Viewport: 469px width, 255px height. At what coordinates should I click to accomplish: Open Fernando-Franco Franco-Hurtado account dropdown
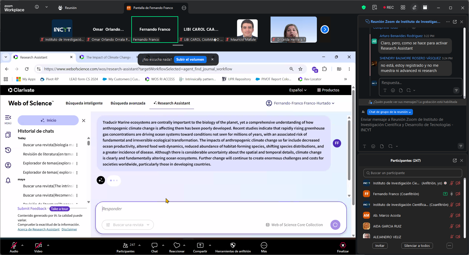tap(300, 103)
